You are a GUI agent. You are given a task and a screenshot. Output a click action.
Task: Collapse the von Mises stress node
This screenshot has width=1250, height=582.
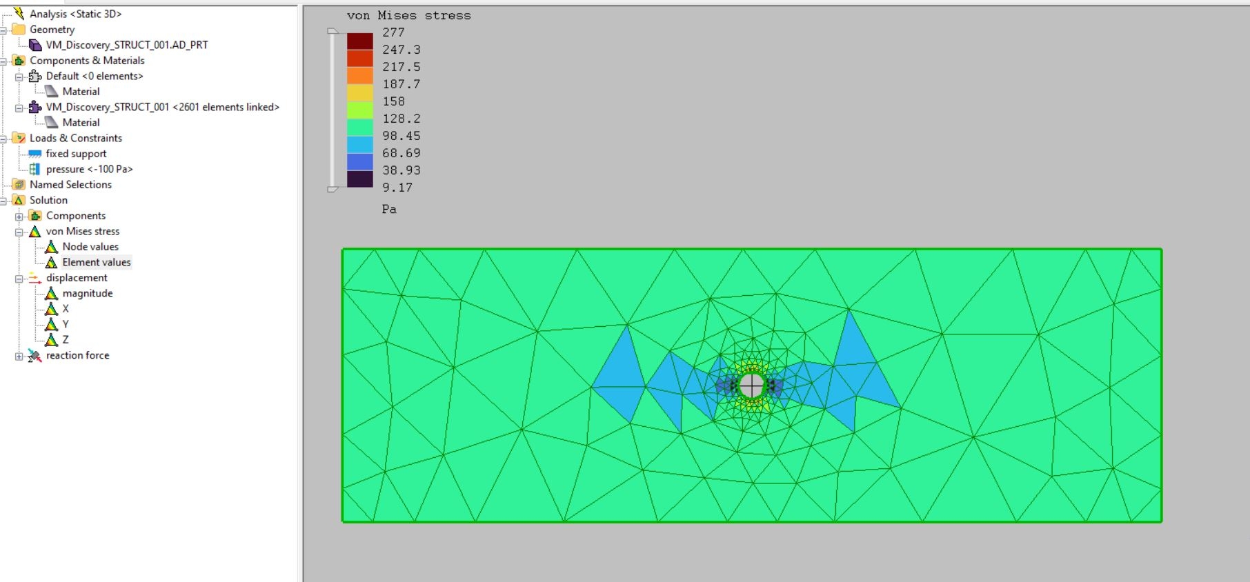point(19,232)
